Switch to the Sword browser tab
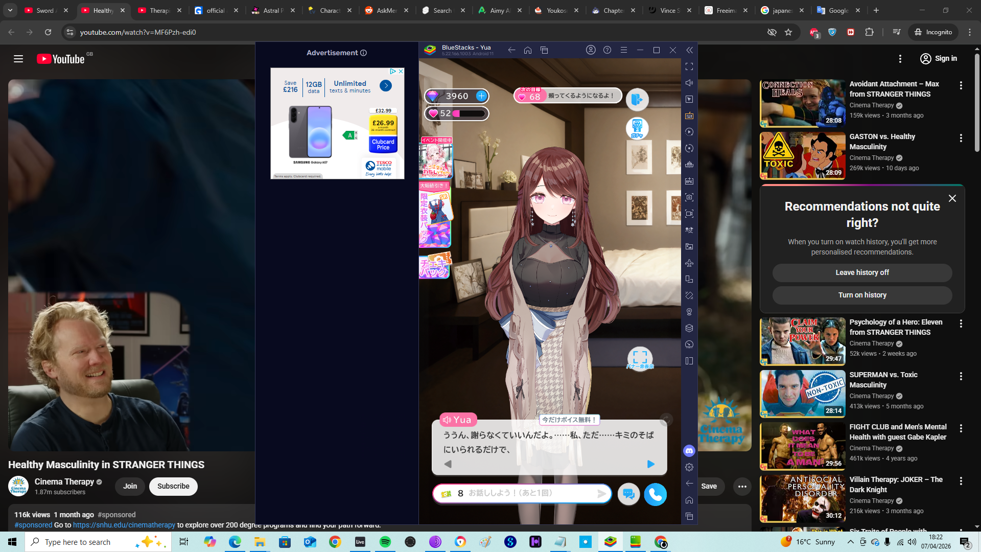The width and height of the screenshot is (981, 552). pyautogui.click(x=46, y=10)
